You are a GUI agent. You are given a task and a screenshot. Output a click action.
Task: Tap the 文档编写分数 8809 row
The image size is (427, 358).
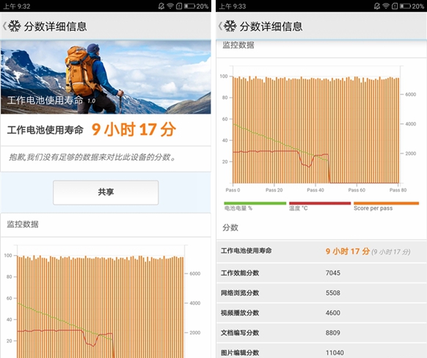pyautogui.click(x=321, y=332)
